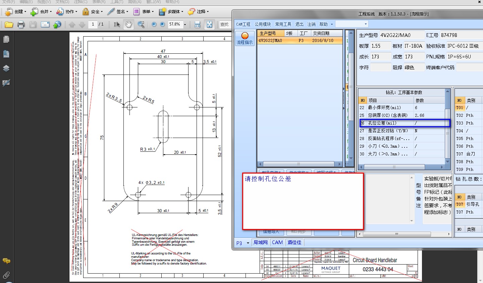Open the 合并 (Combine) toolbar menu

click(x=41, y=12)
